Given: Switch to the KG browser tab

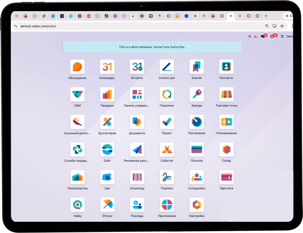Looking at the screenshot, I should point(151,16).
